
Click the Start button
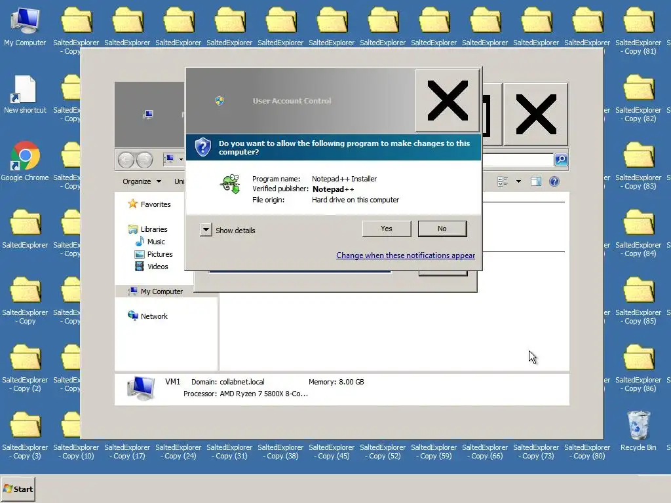click(18, 489)
